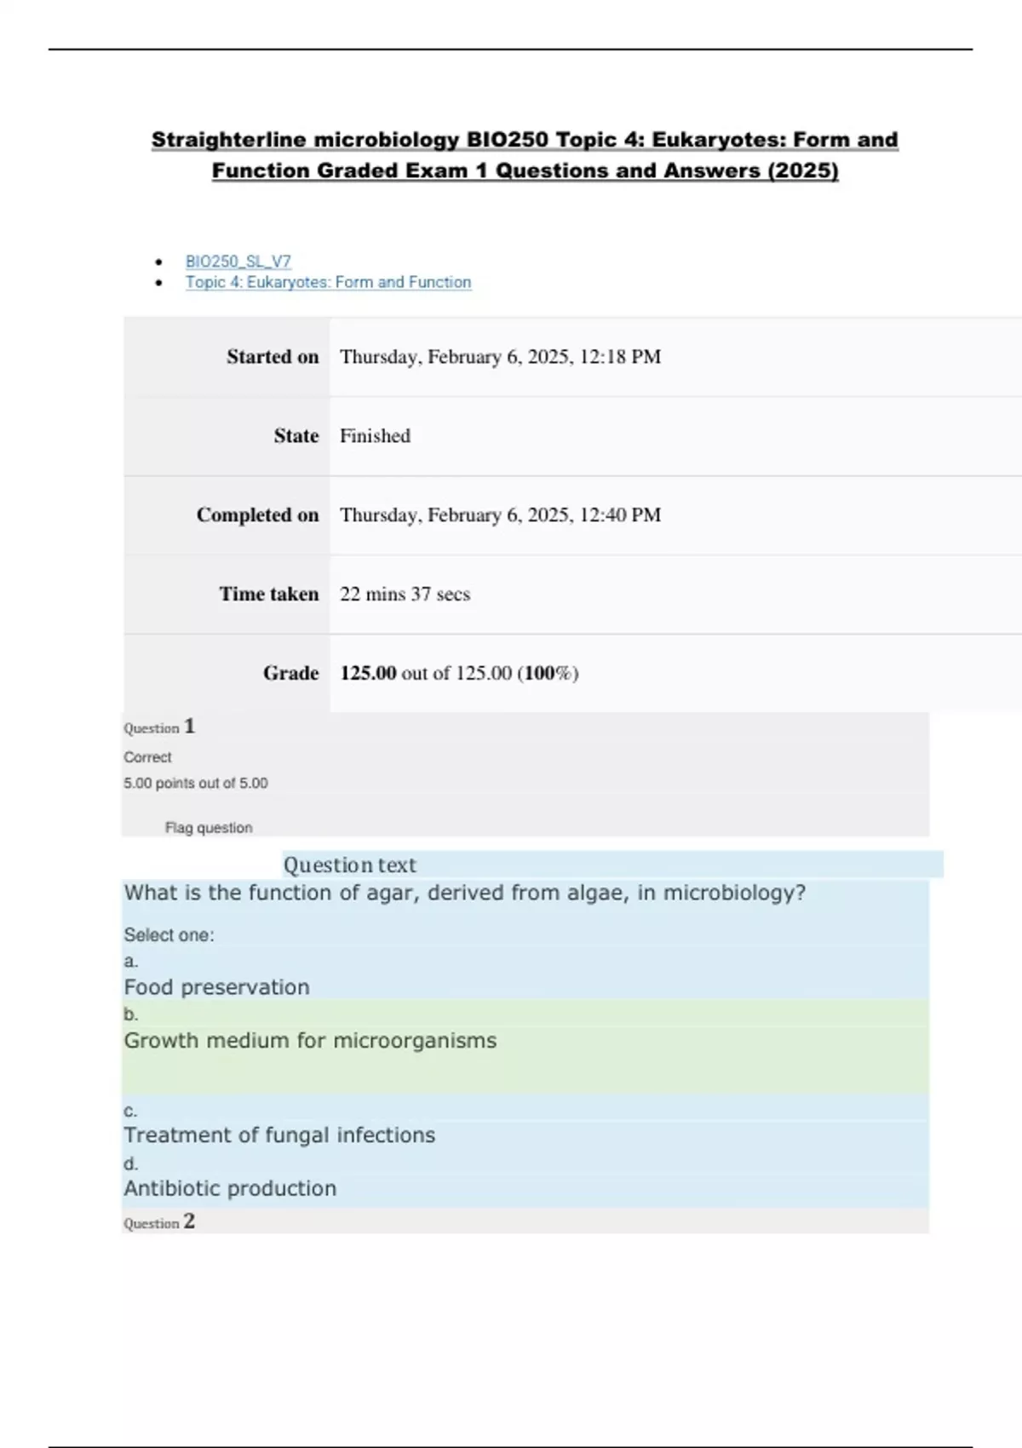Click the 5.00 points out of 5.00 text
The height and width of the screenshot is (1448, 1022).
click(x=196, y=783)
